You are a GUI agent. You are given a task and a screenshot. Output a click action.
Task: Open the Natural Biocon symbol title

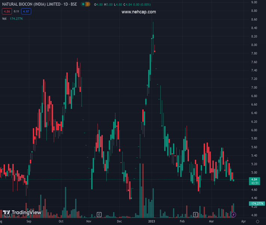click(39, 4)
